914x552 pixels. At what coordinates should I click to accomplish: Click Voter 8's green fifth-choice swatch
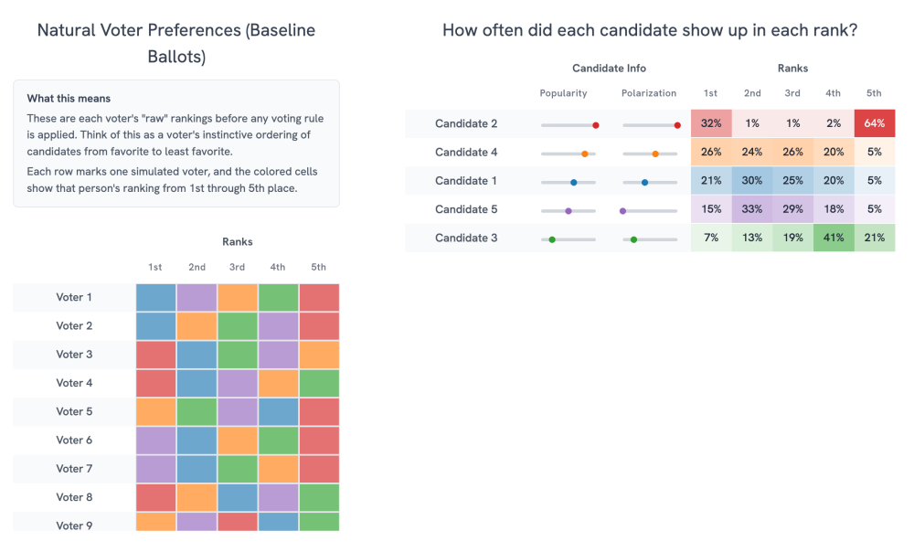click(x=319, y=497)
